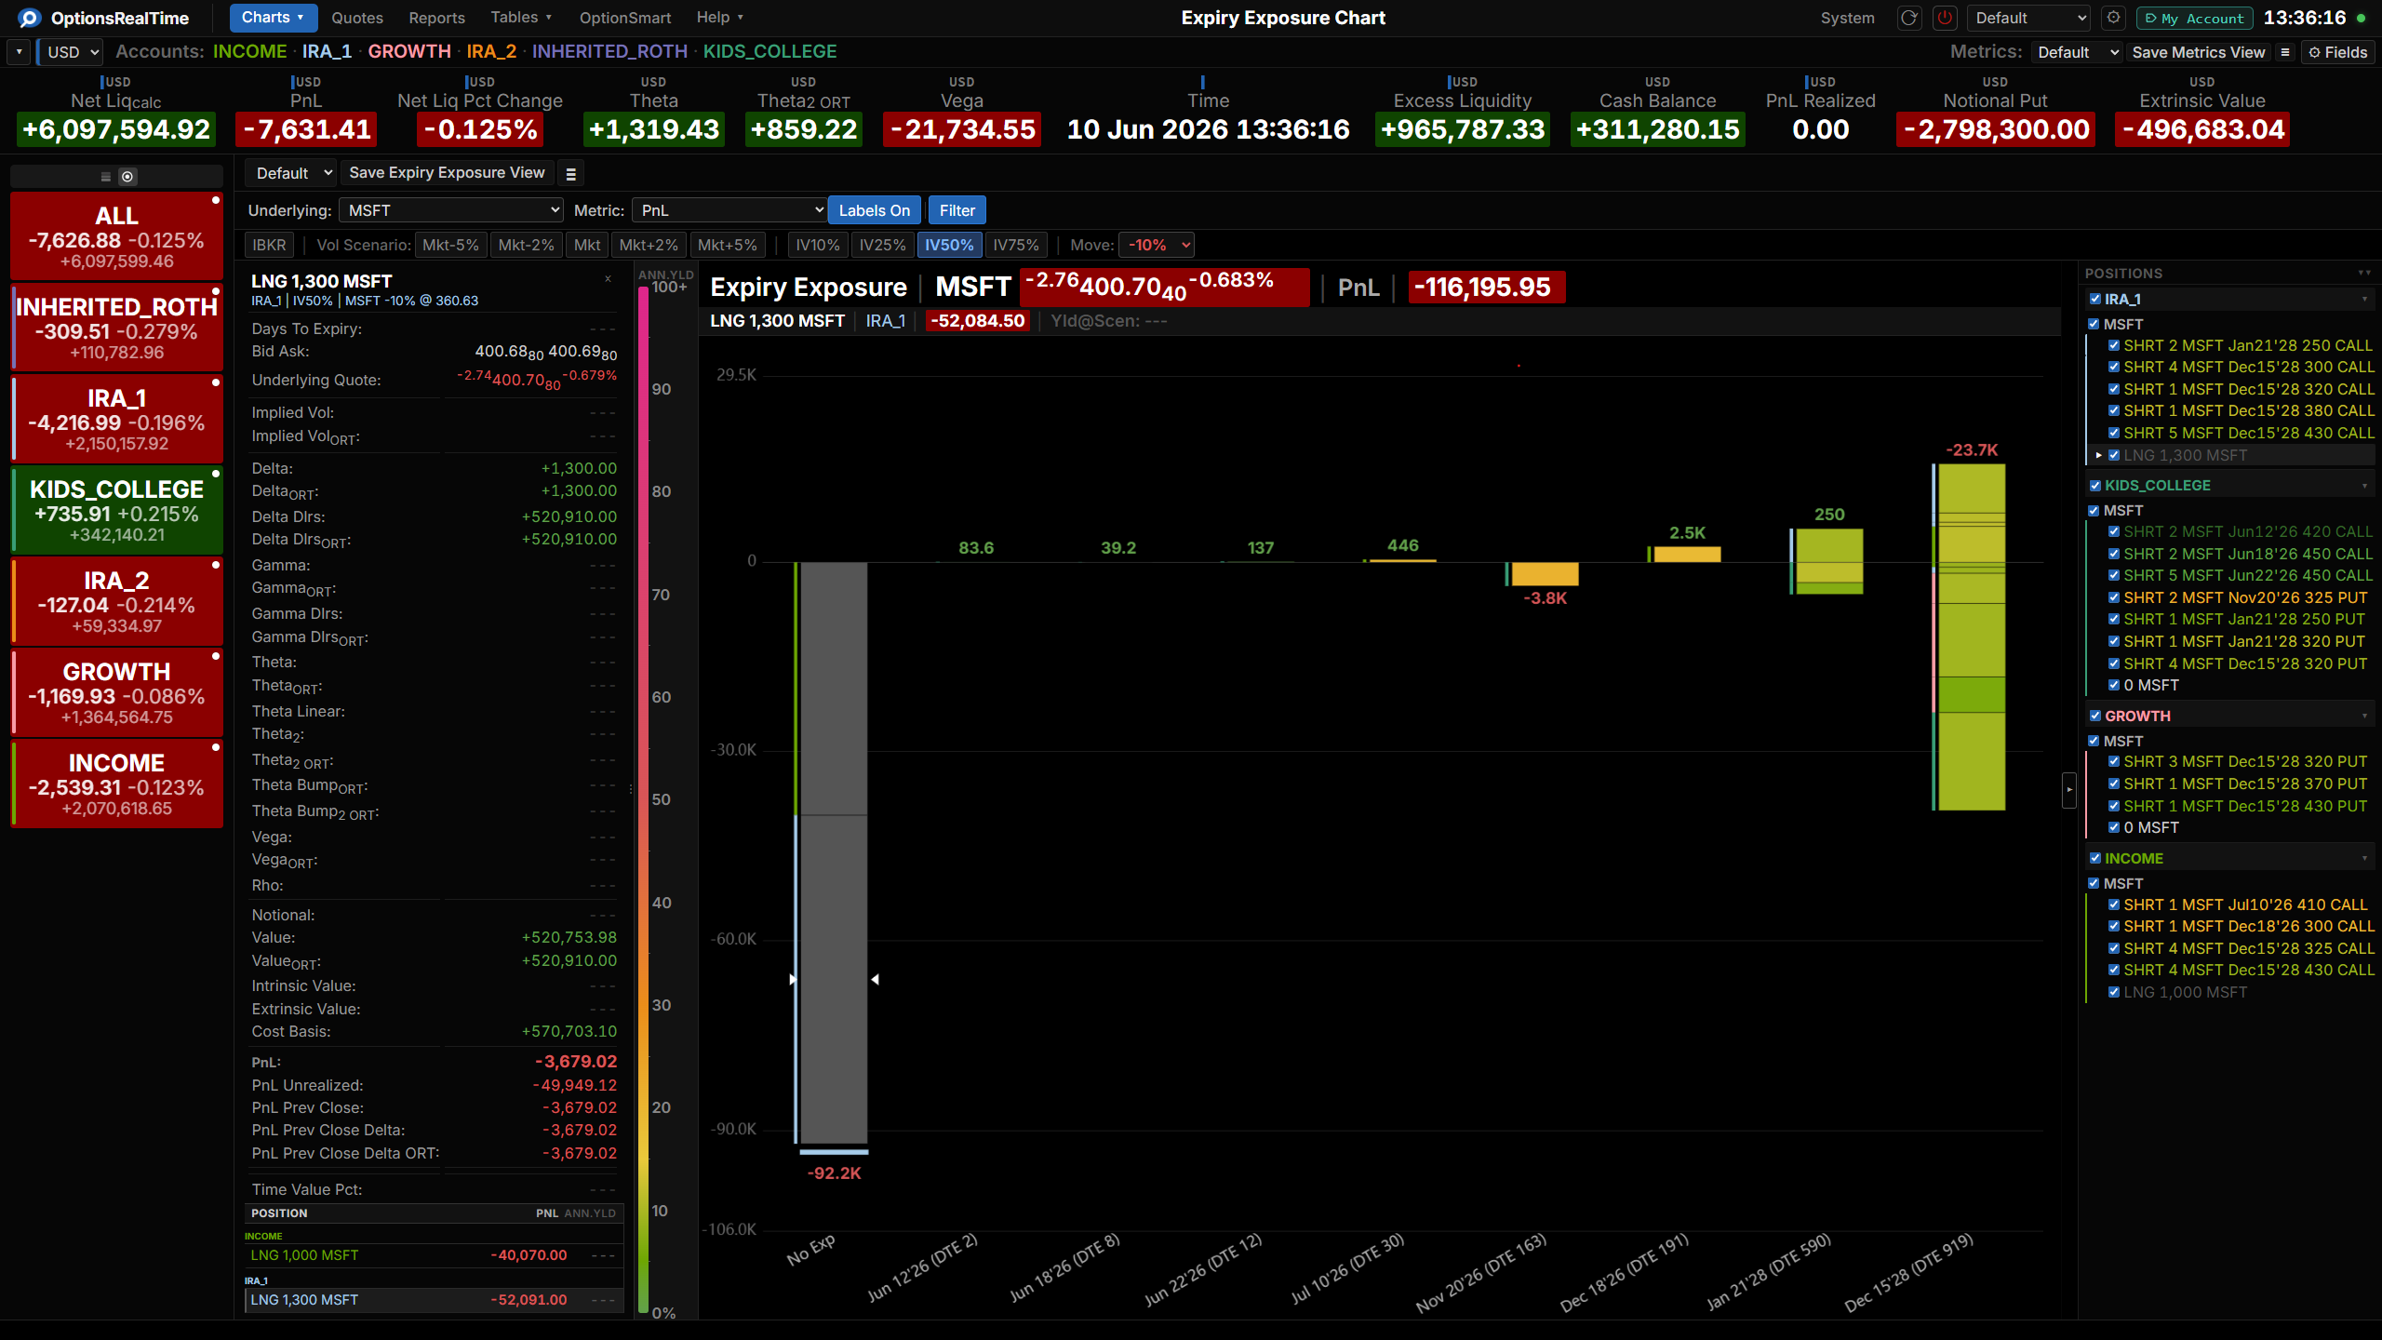Viewport: 2382px width, 1340px height.
Task: Click the collapse arrow on positions panel edge
Action: click(2069, 790)
